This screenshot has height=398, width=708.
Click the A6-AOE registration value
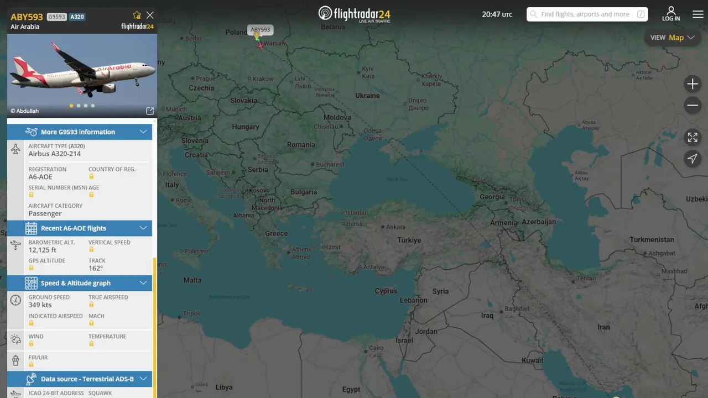[x=40, y=177]
